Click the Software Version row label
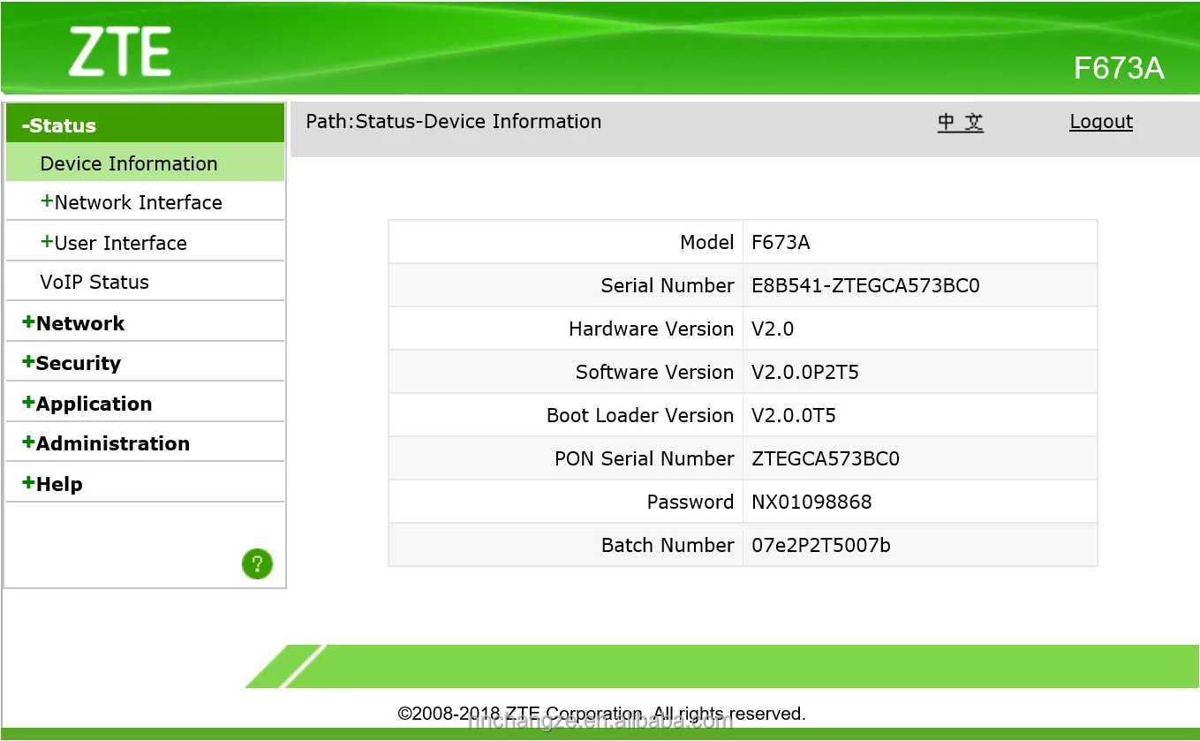This screenshot has height=741, width=1200. point(655,372)
